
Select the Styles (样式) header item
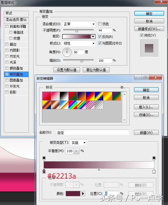click(16, 13)
